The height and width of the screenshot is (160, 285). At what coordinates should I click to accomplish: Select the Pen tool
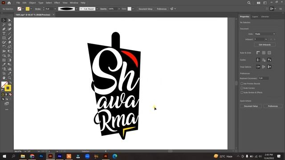(x=4, y=29)
